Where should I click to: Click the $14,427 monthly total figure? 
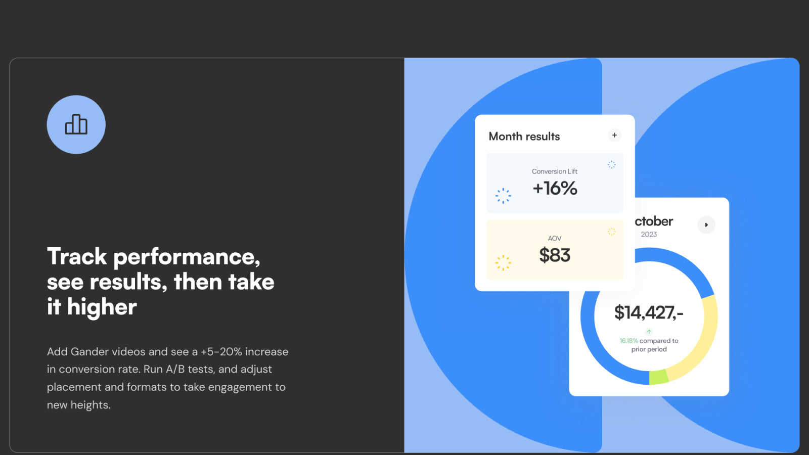tap(649, 312)
